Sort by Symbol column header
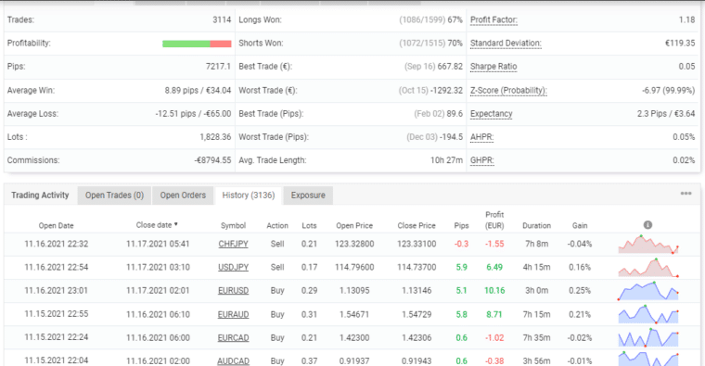The height and width of the screenshot is (366, 705). 234,225
